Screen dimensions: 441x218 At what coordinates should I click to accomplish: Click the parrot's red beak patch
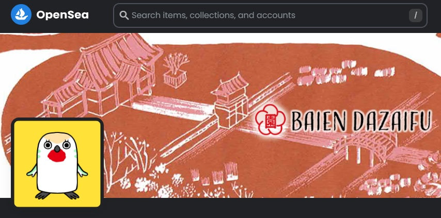point(56,155)
